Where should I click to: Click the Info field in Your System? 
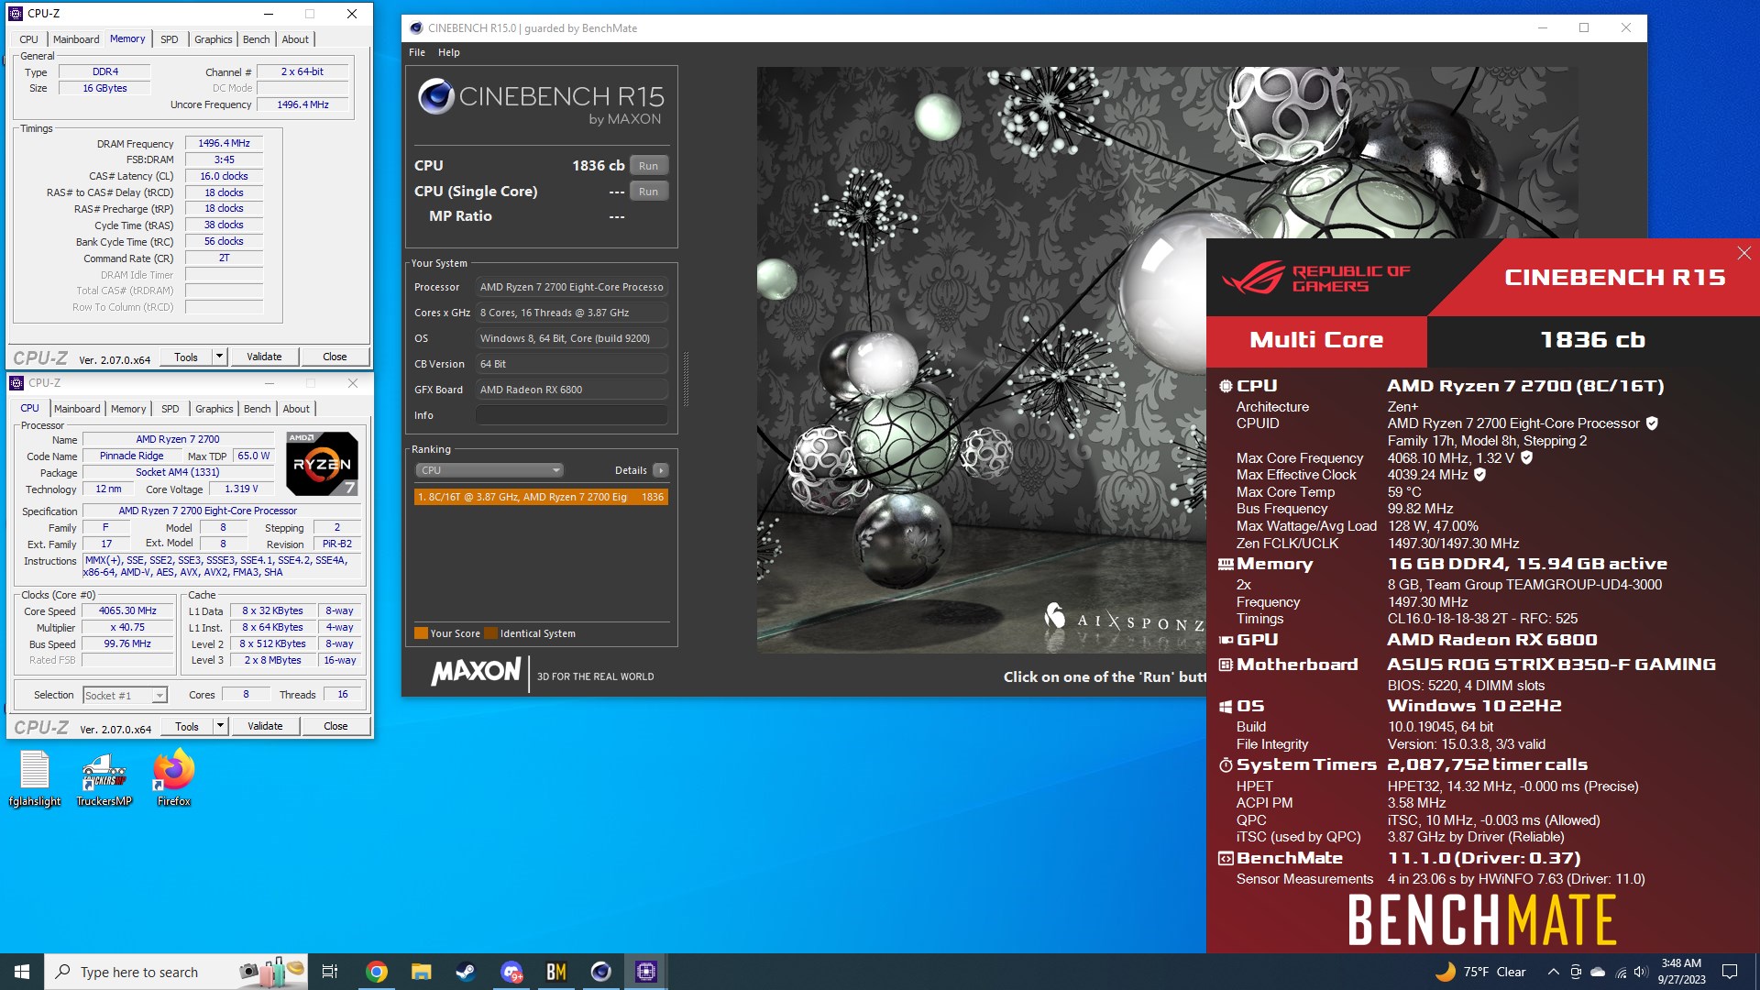[571, 415]
